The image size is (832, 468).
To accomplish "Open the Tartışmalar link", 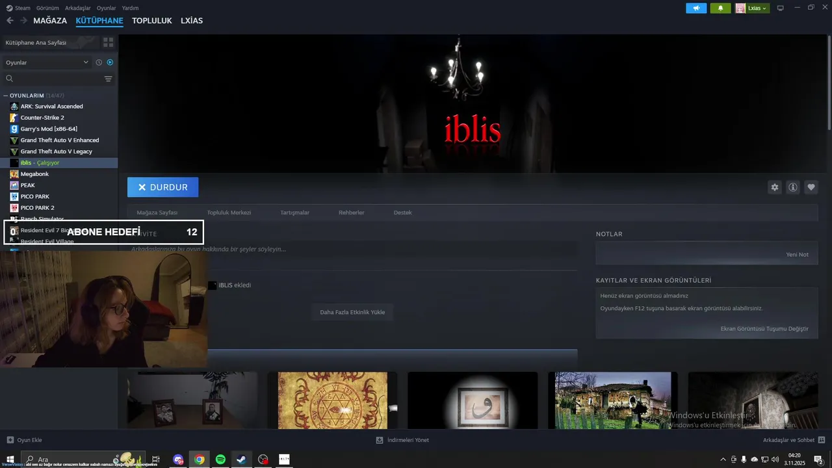I will (294, 213).
